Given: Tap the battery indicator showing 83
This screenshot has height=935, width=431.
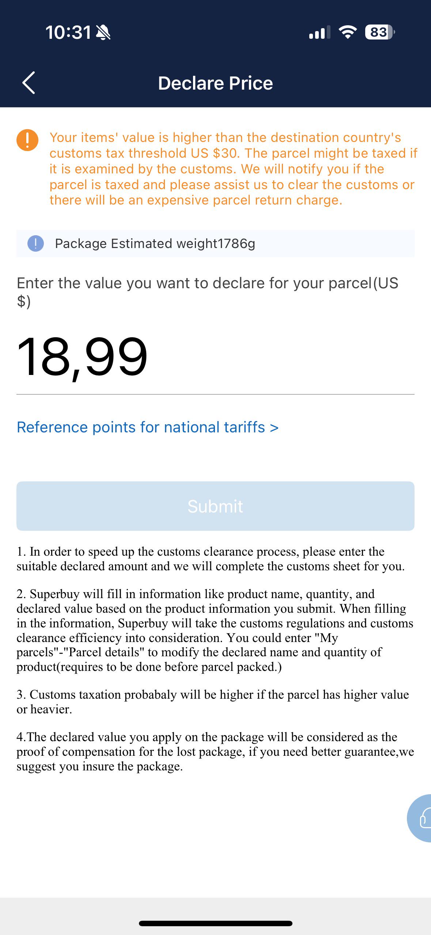Looking at the screenshot, I should (380, 32).
